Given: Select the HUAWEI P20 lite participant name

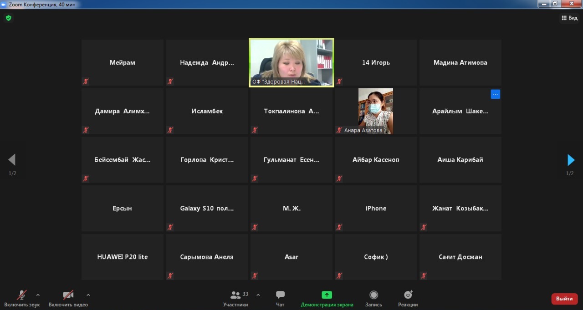Looking at the screenshot, I should tap(123, 257).
